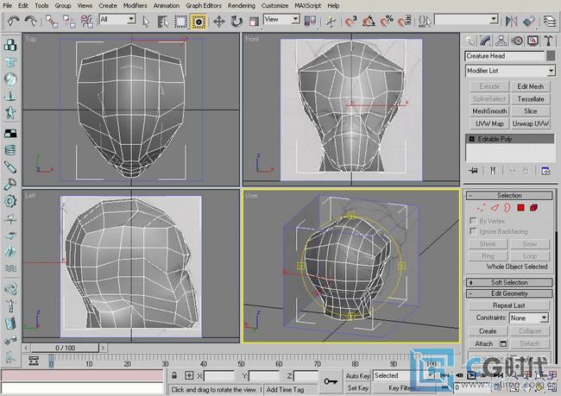This screenshot has width=561, height=396.
Task: Click the object color swatch beside Creature Head
Action: [551, 56]
